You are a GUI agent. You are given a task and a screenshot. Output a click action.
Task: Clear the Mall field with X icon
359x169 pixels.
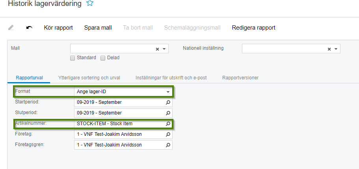[x=157, y=49]
